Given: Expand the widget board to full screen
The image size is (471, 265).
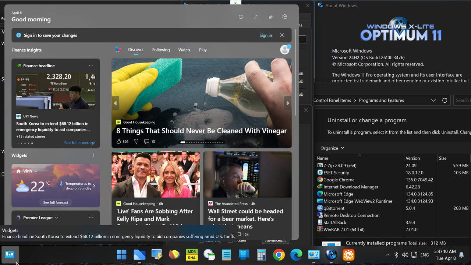Looking at the screenshot, I should 255,17.
